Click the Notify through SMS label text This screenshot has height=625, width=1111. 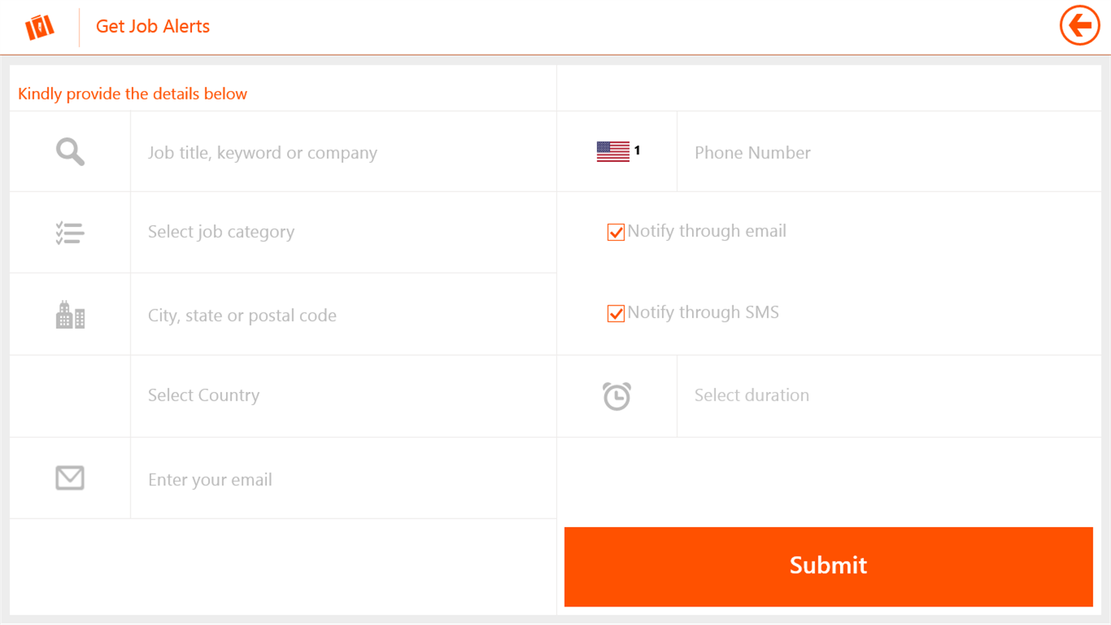pyautogui.click(x=703, y=312)
